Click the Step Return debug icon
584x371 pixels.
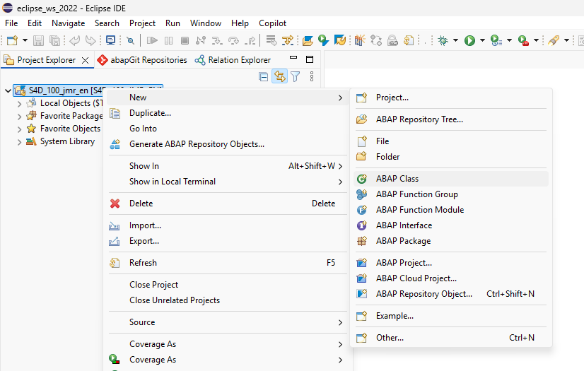pyautogui.click(x=250, y=40)
